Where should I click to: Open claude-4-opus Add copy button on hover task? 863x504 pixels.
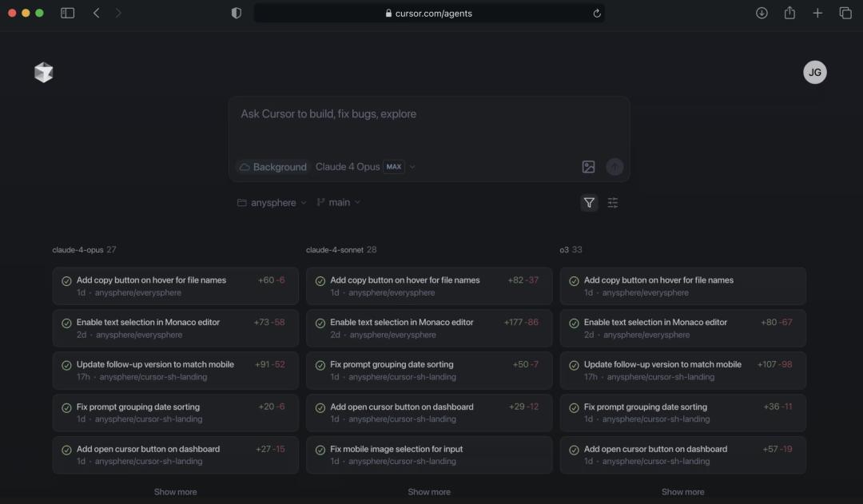(176, 286)
